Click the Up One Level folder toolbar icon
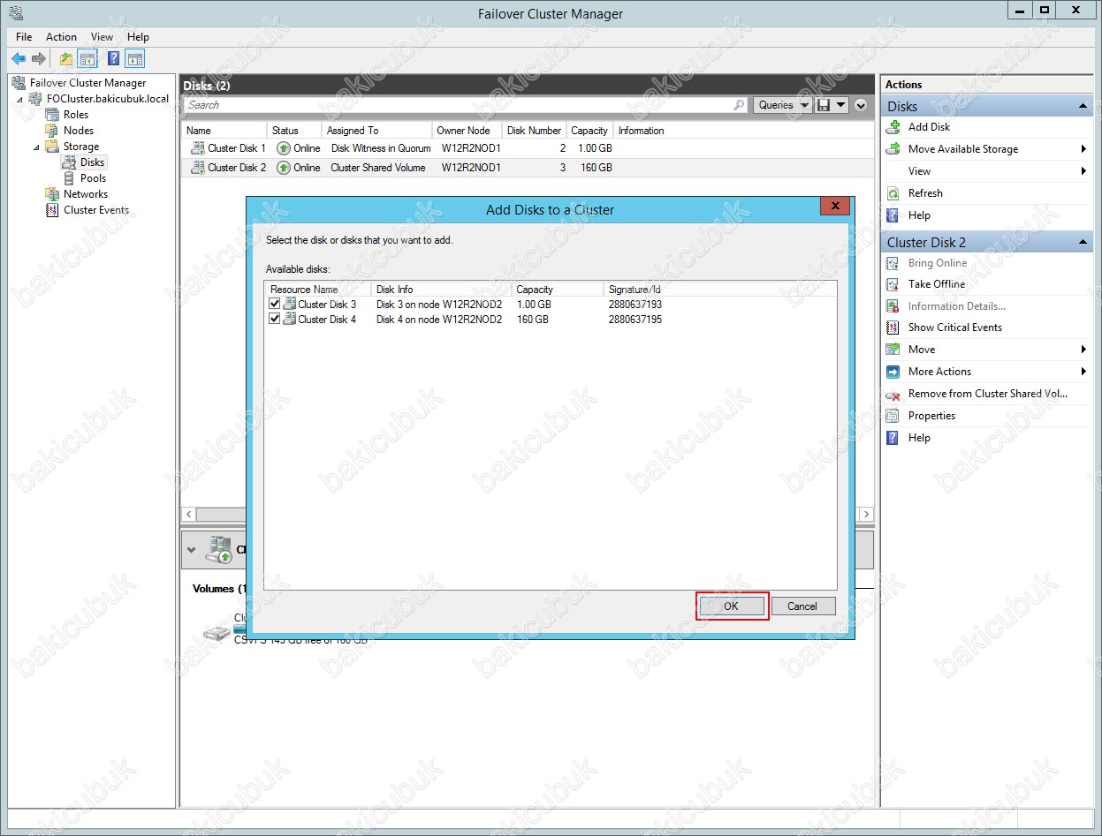The image size is (1102, 836). point(66,59)
